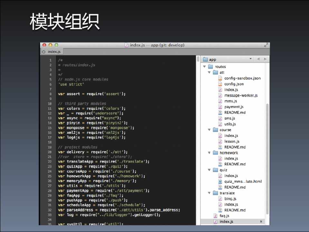
Task: Open README.md in the quiz folder
Action: [x=235, y=187]
